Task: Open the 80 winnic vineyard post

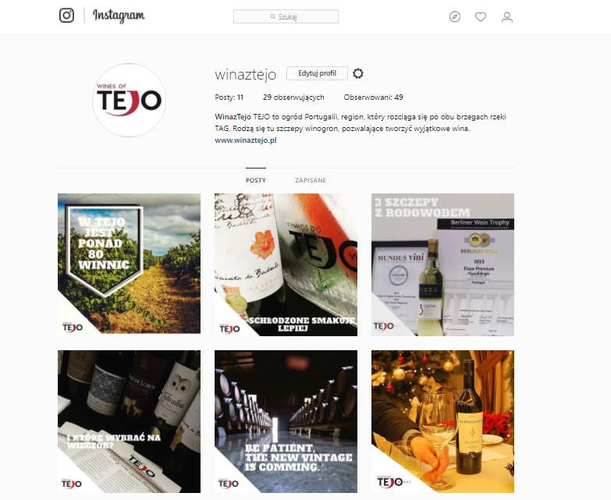Action: [129, 264]
